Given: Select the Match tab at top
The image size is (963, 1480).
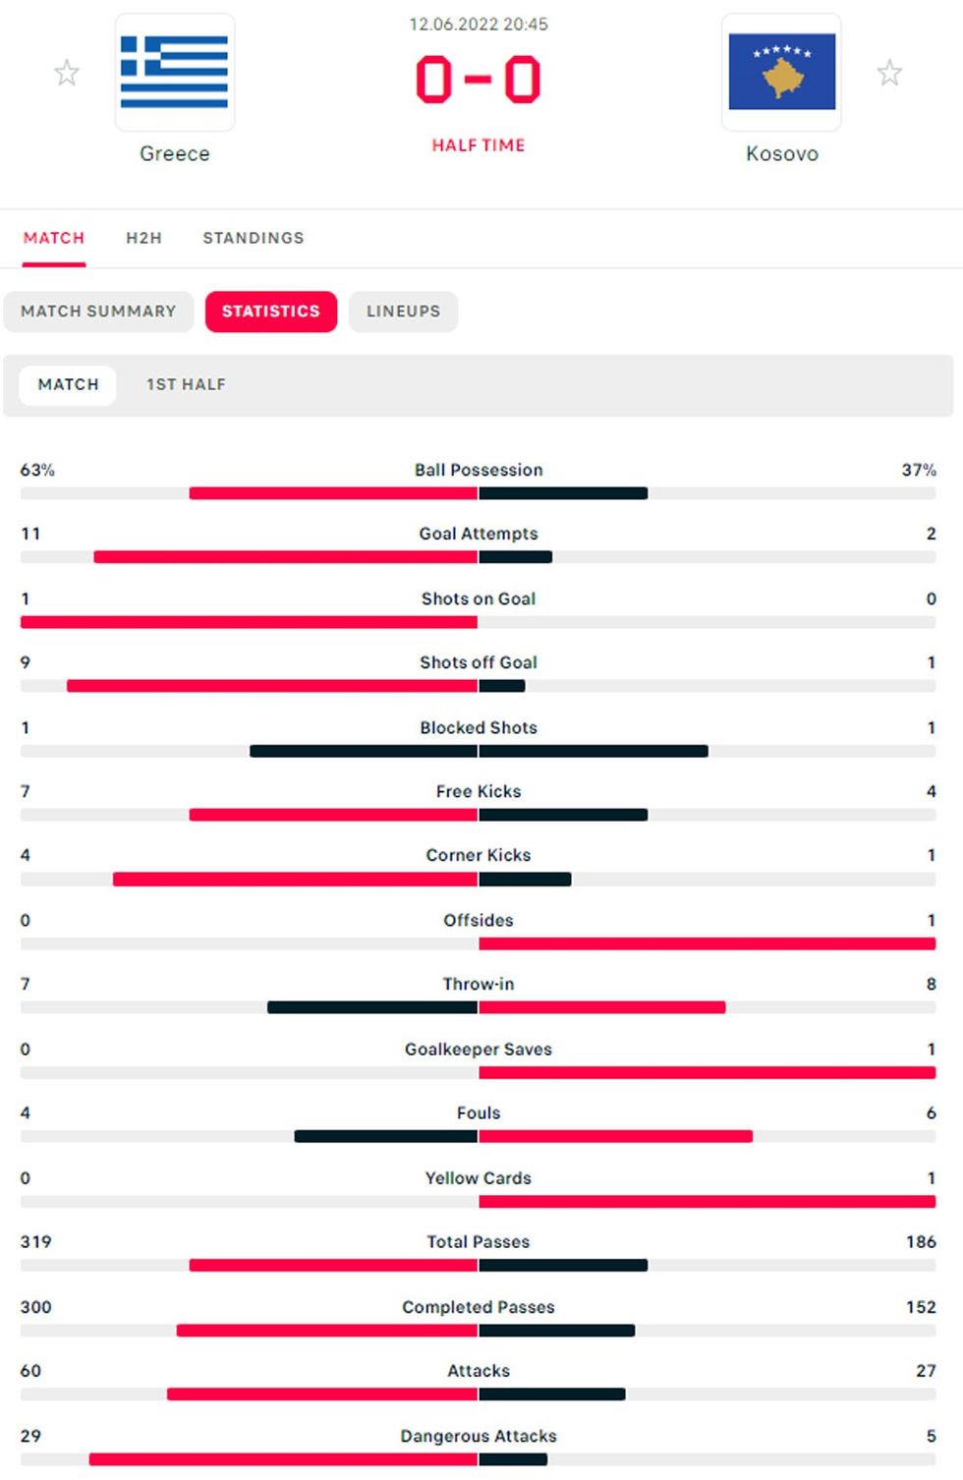Looking at the screenshot, I should [54, 238].
